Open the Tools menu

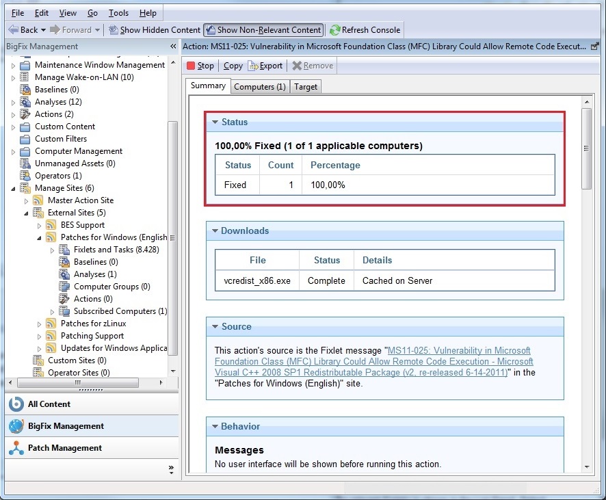(118, 13)
